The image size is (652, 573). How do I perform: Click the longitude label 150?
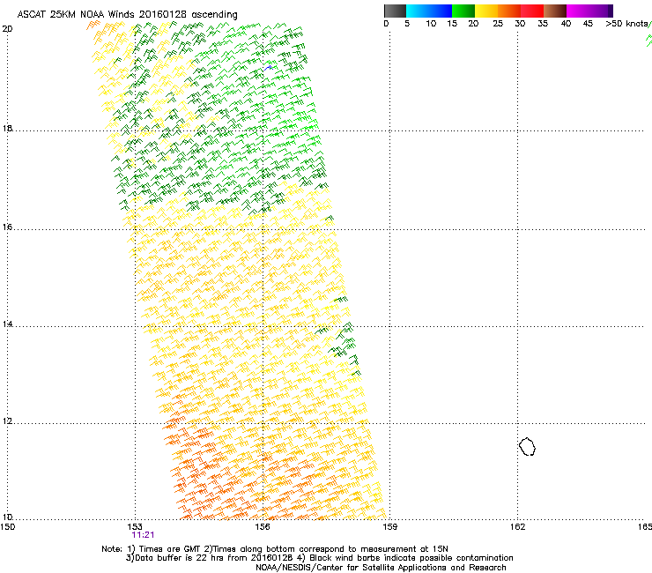coord(8,527)
